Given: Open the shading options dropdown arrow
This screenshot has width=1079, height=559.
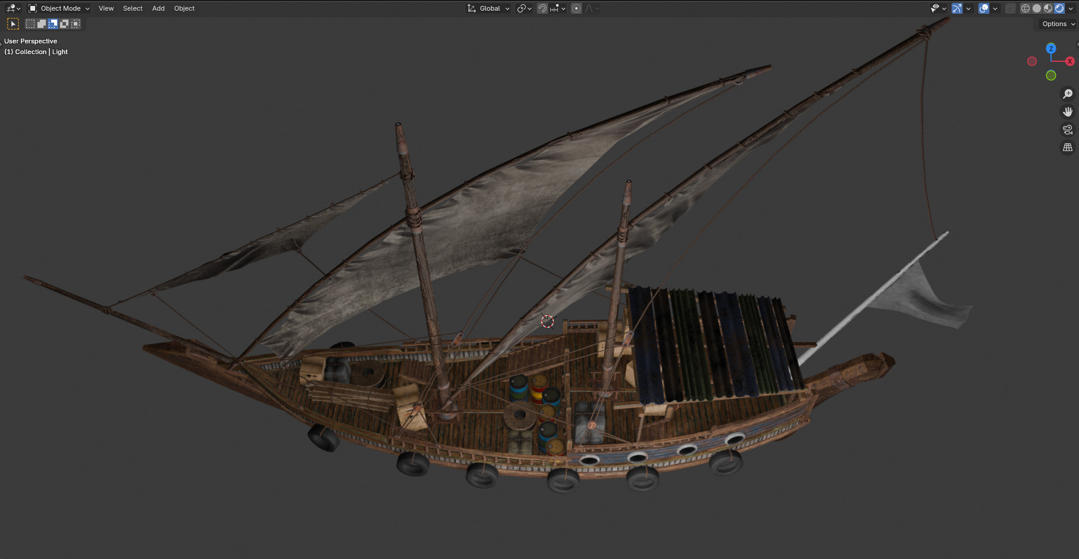Looking at the screenshot, I should (x=1071, y=8).
